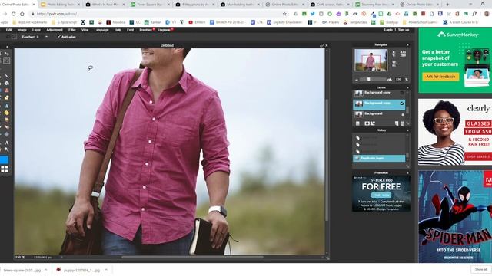Toggle visibility of highlighted Background copy layer
The image size is (492, 276).
click(402, 103)
